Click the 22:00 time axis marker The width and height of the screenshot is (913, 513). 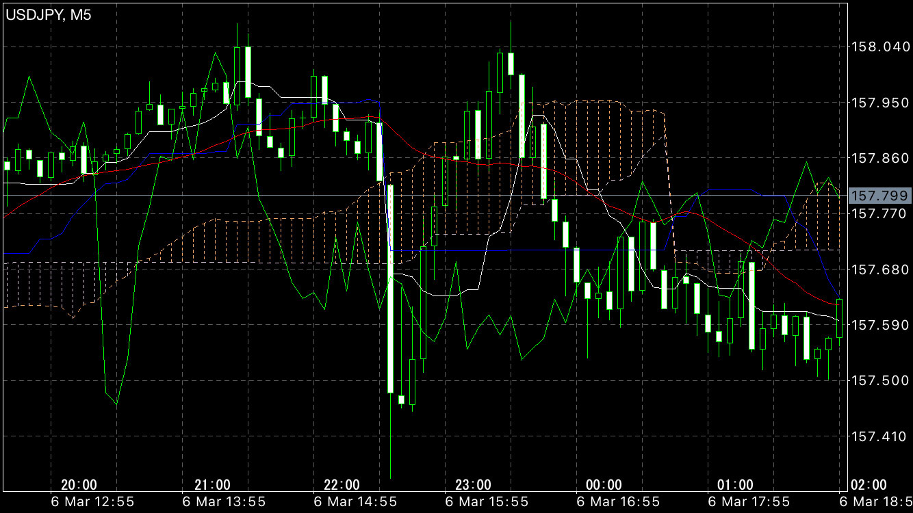[342, 485]
